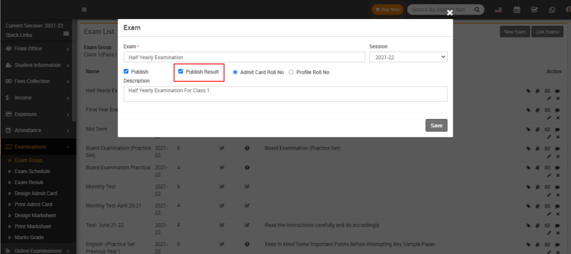Select Admit Card Roll No option

point(235,72)
